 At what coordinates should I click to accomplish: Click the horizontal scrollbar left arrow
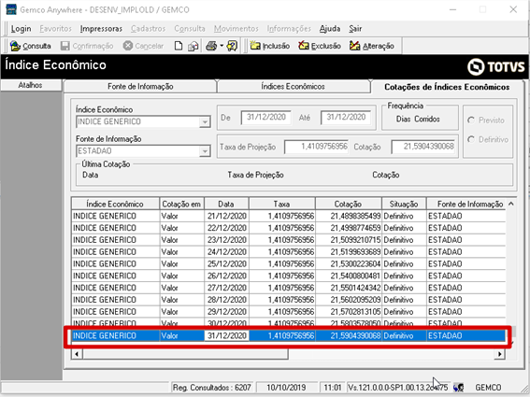77,354
